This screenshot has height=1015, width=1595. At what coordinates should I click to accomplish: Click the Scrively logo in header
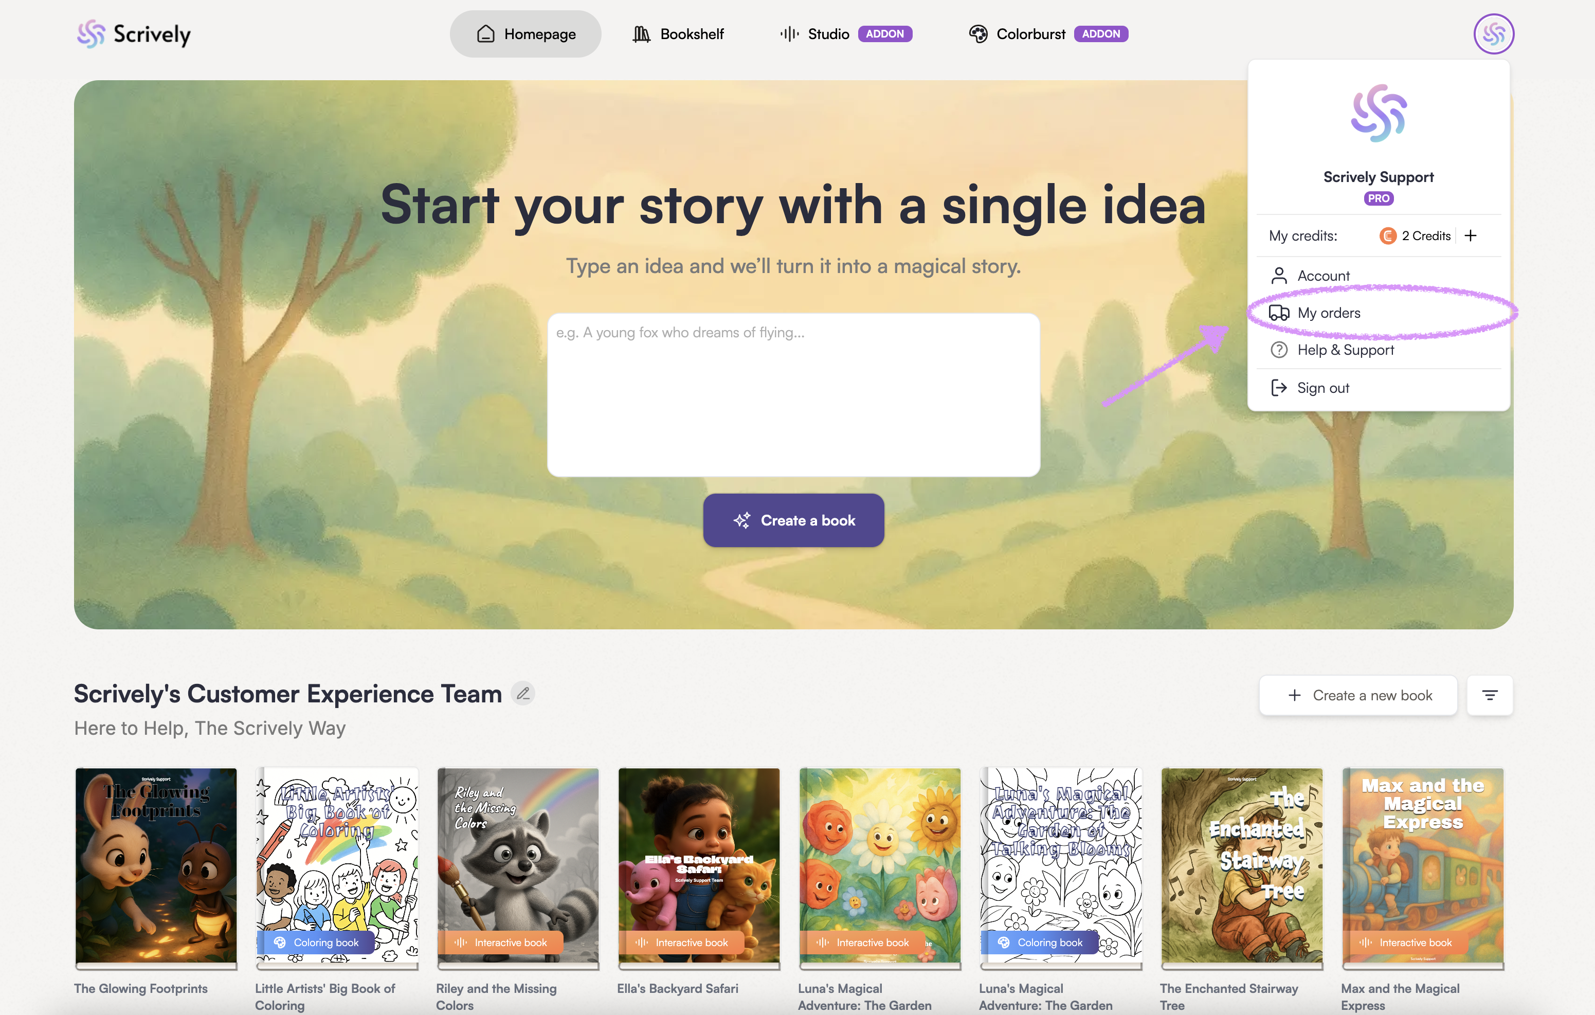(134, 34)
